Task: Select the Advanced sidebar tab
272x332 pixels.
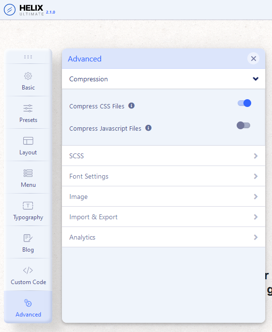Action: coord(28,307)
